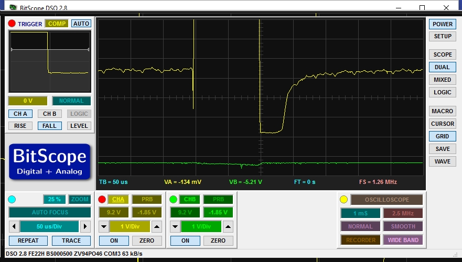Select the CHA channel label
The height and width of the screenshot is (262, 462).
[x=118, y=199]
